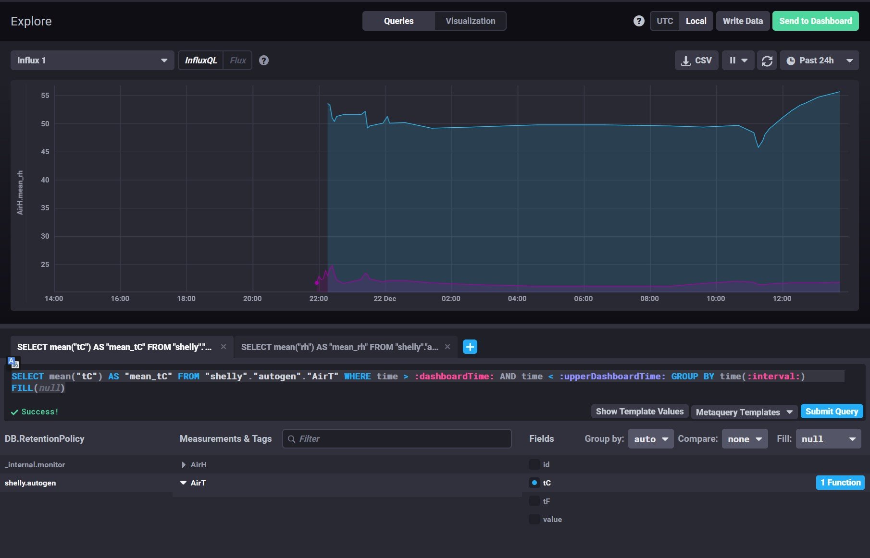Click inside the InfluxQL query editor
870x558 pixels.
(x=435, y=382)
